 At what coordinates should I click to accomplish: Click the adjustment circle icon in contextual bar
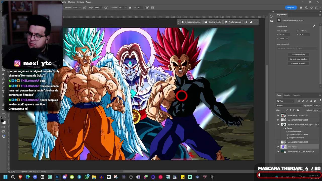tap(251, 22)
